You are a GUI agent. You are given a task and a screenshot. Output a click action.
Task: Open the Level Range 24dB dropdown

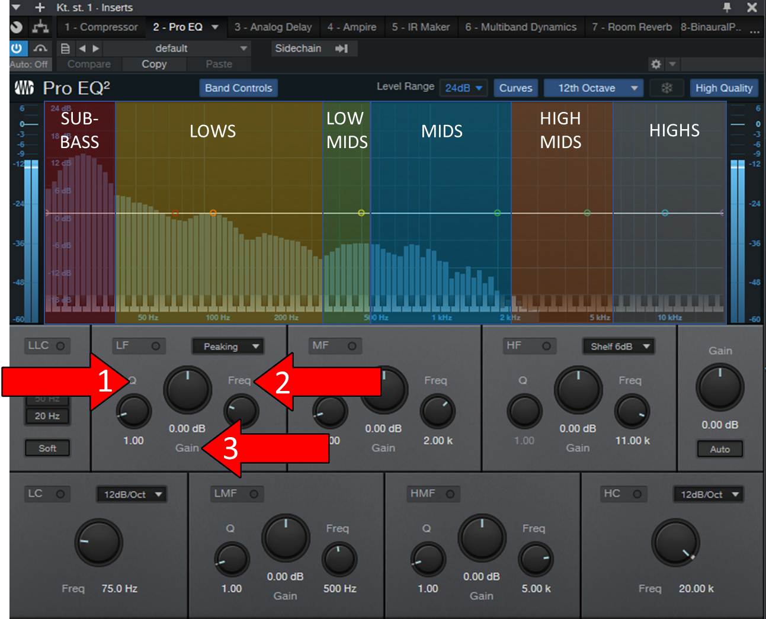[x=464, y=88]
